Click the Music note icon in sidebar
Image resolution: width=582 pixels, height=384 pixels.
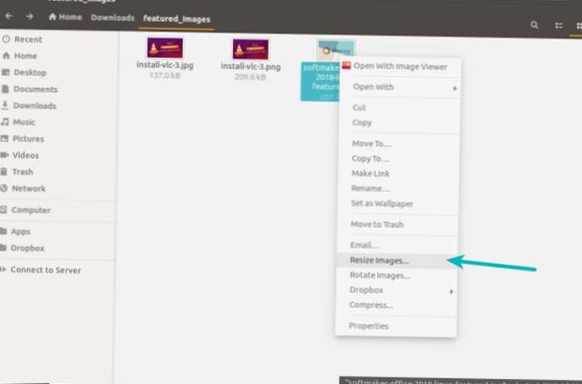5,122
